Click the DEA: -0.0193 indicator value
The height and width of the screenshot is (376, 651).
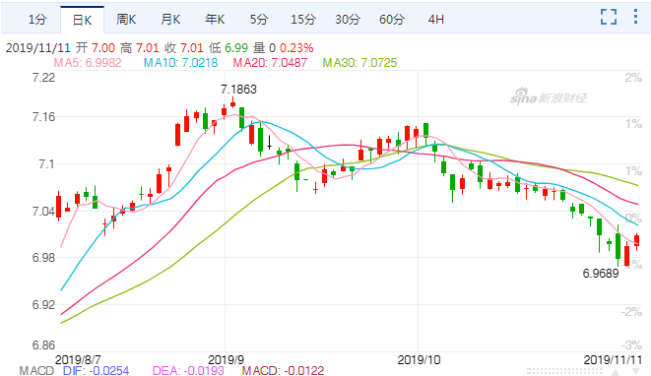coord(188,370)
